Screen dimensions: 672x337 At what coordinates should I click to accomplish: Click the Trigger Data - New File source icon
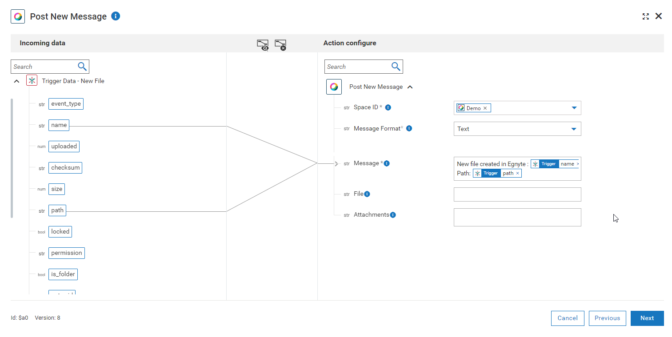click(32, 80)
